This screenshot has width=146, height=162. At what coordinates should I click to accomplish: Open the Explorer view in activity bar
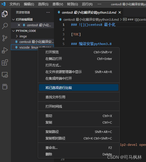[5, 14]
